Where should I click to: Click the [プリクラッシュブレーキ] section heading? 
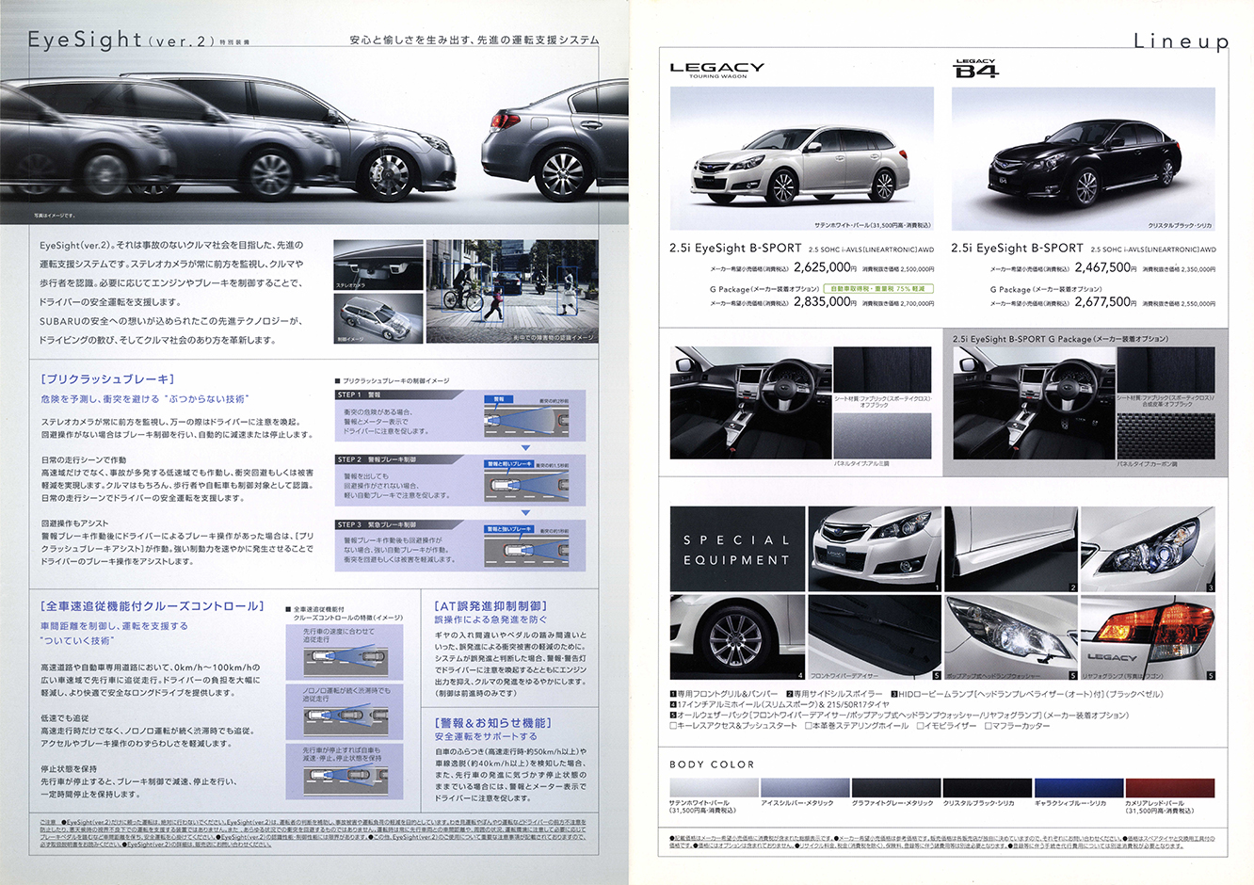point(107,378)
